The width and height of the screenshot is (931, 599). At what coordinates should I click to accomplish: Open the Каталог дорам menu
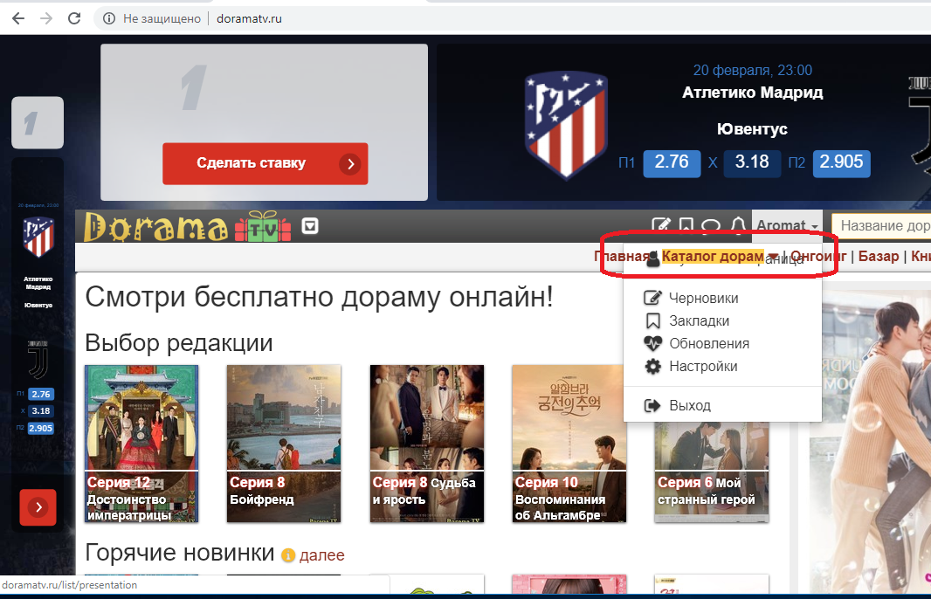tap(713, 256)
